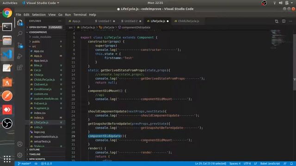The height and width of the screenshot is (166, 296).
Task: Open the Help menu
Action: point(92,15)
